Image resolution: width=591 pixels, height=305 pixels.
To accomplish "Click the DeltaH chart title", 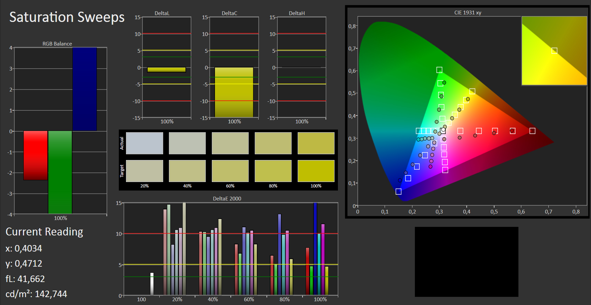I will 297,13.
